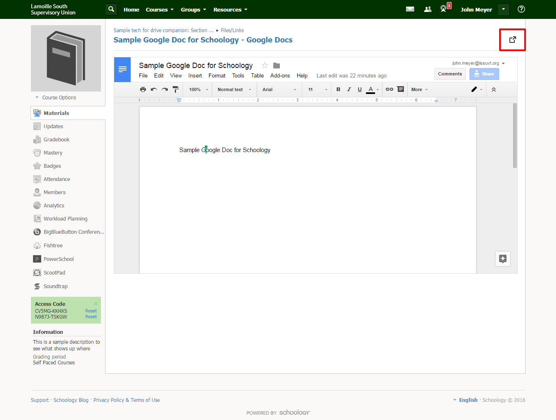
Task: Open the Normal text style dropdown
Action: coord(234,89)
